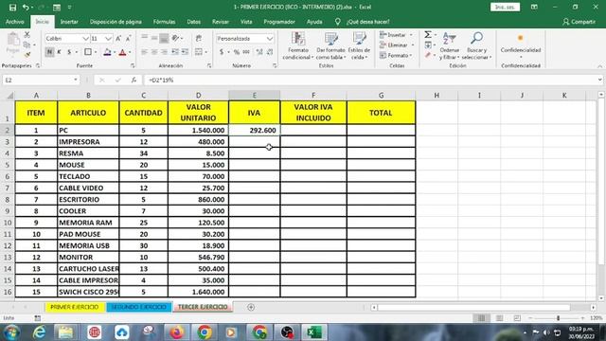
Task: Adjust the zoom slider in status bar
Action: [558, 318]
